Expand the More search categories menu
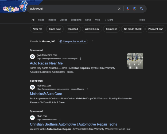The height and width of the screenshot is (134, 167). click(x=109, y=20)
